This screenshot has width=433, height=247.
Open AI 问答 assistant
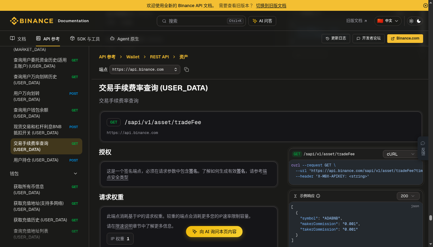click(262, 21)
